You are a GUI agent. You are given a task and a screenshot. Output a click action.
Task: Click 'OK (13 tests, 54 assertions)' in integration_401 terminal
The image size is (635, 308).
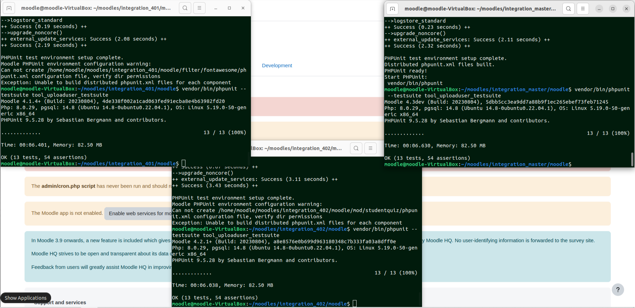click(x=44, y=157)
